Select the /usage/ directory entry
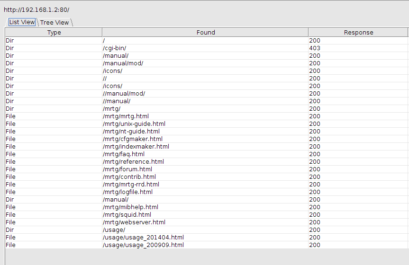Screen dimensions: 409x265 114,230
